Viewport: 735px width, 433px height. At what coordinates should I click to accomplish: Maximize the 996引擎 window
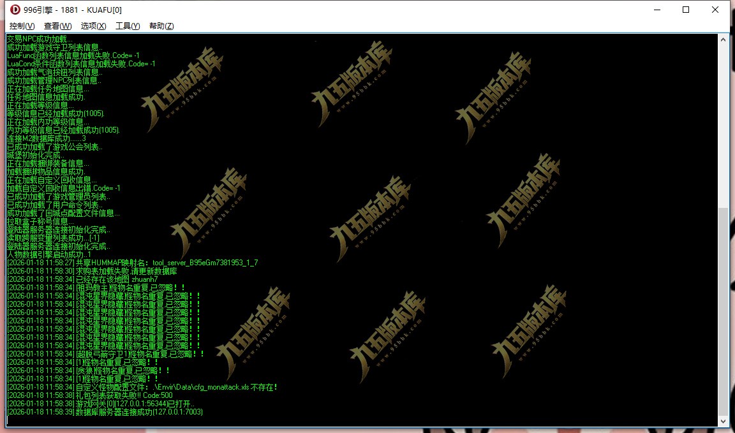(686, 10)
